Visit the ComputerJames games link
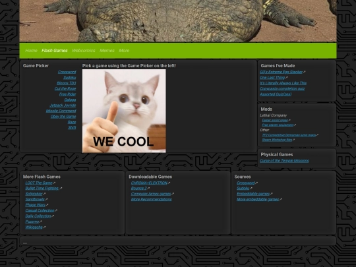 pyautogui.click(x=151, y=194)
